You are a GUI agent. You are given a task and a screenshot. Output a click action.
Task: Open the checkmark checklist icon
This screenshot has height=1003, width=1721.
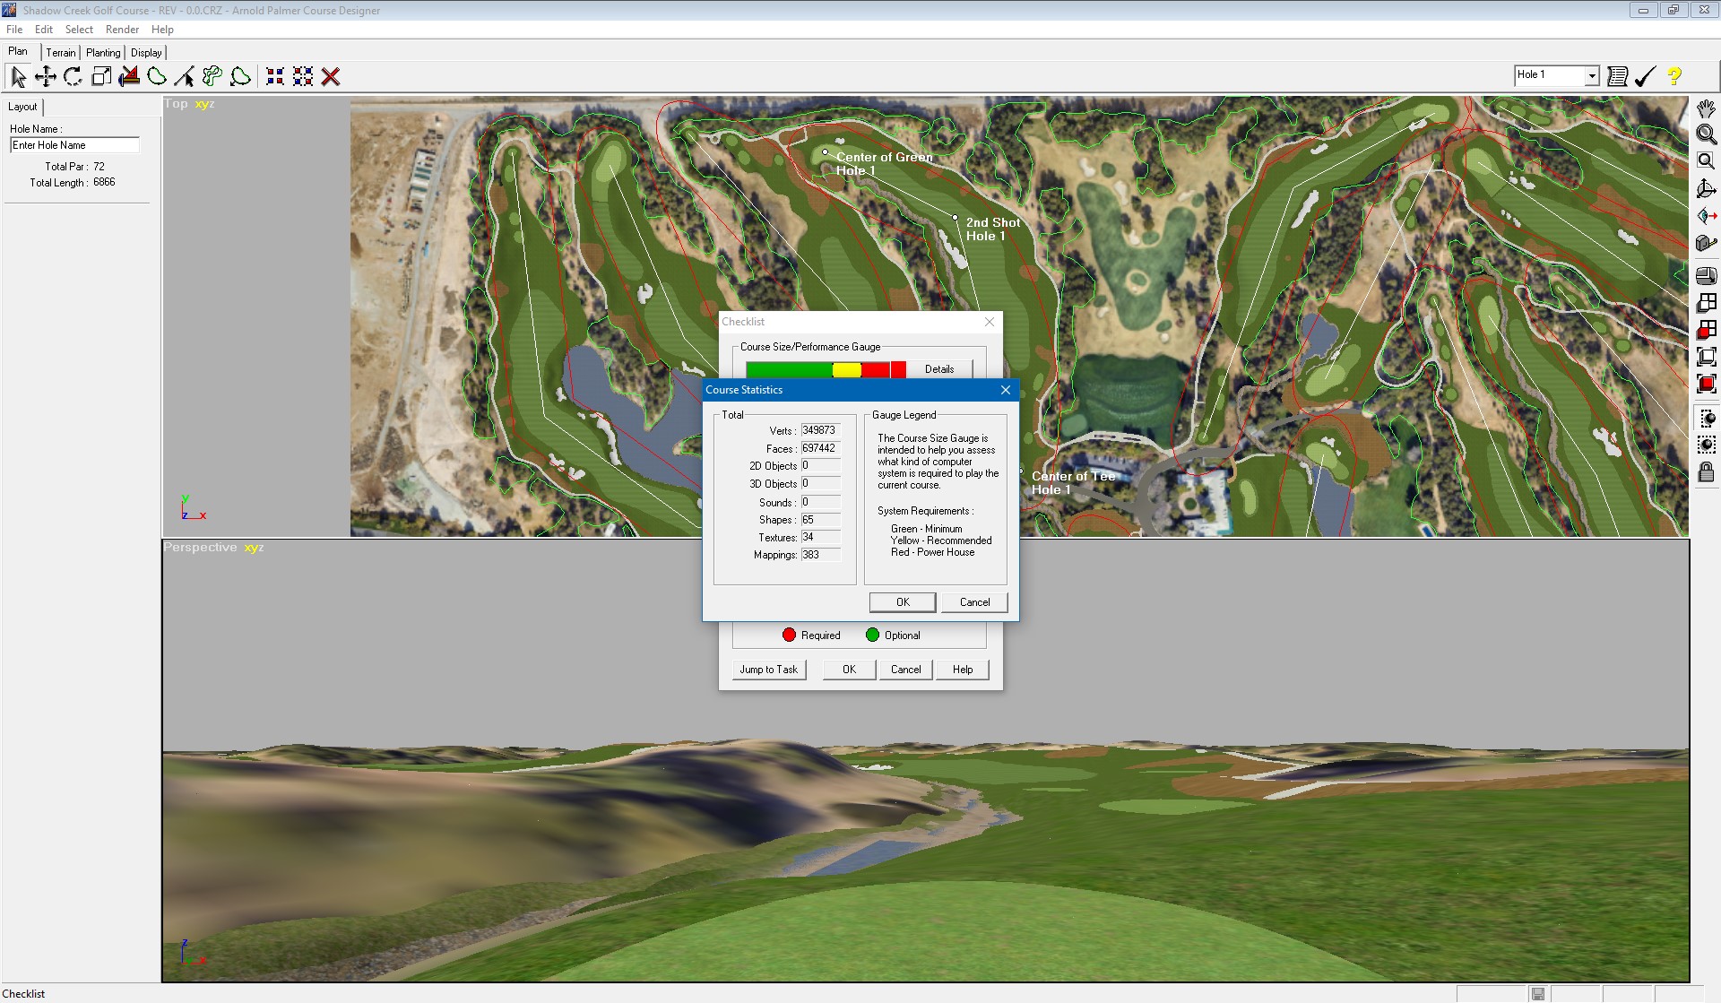pyautogui.click(x=1645, y=76)
